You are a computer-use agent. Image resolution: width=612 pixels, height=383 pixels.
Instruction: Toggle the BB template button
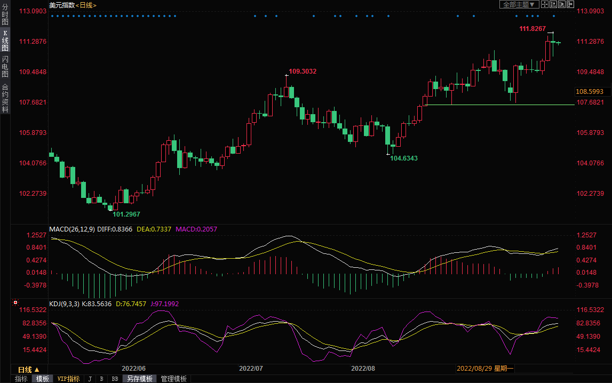pos(114,379)
